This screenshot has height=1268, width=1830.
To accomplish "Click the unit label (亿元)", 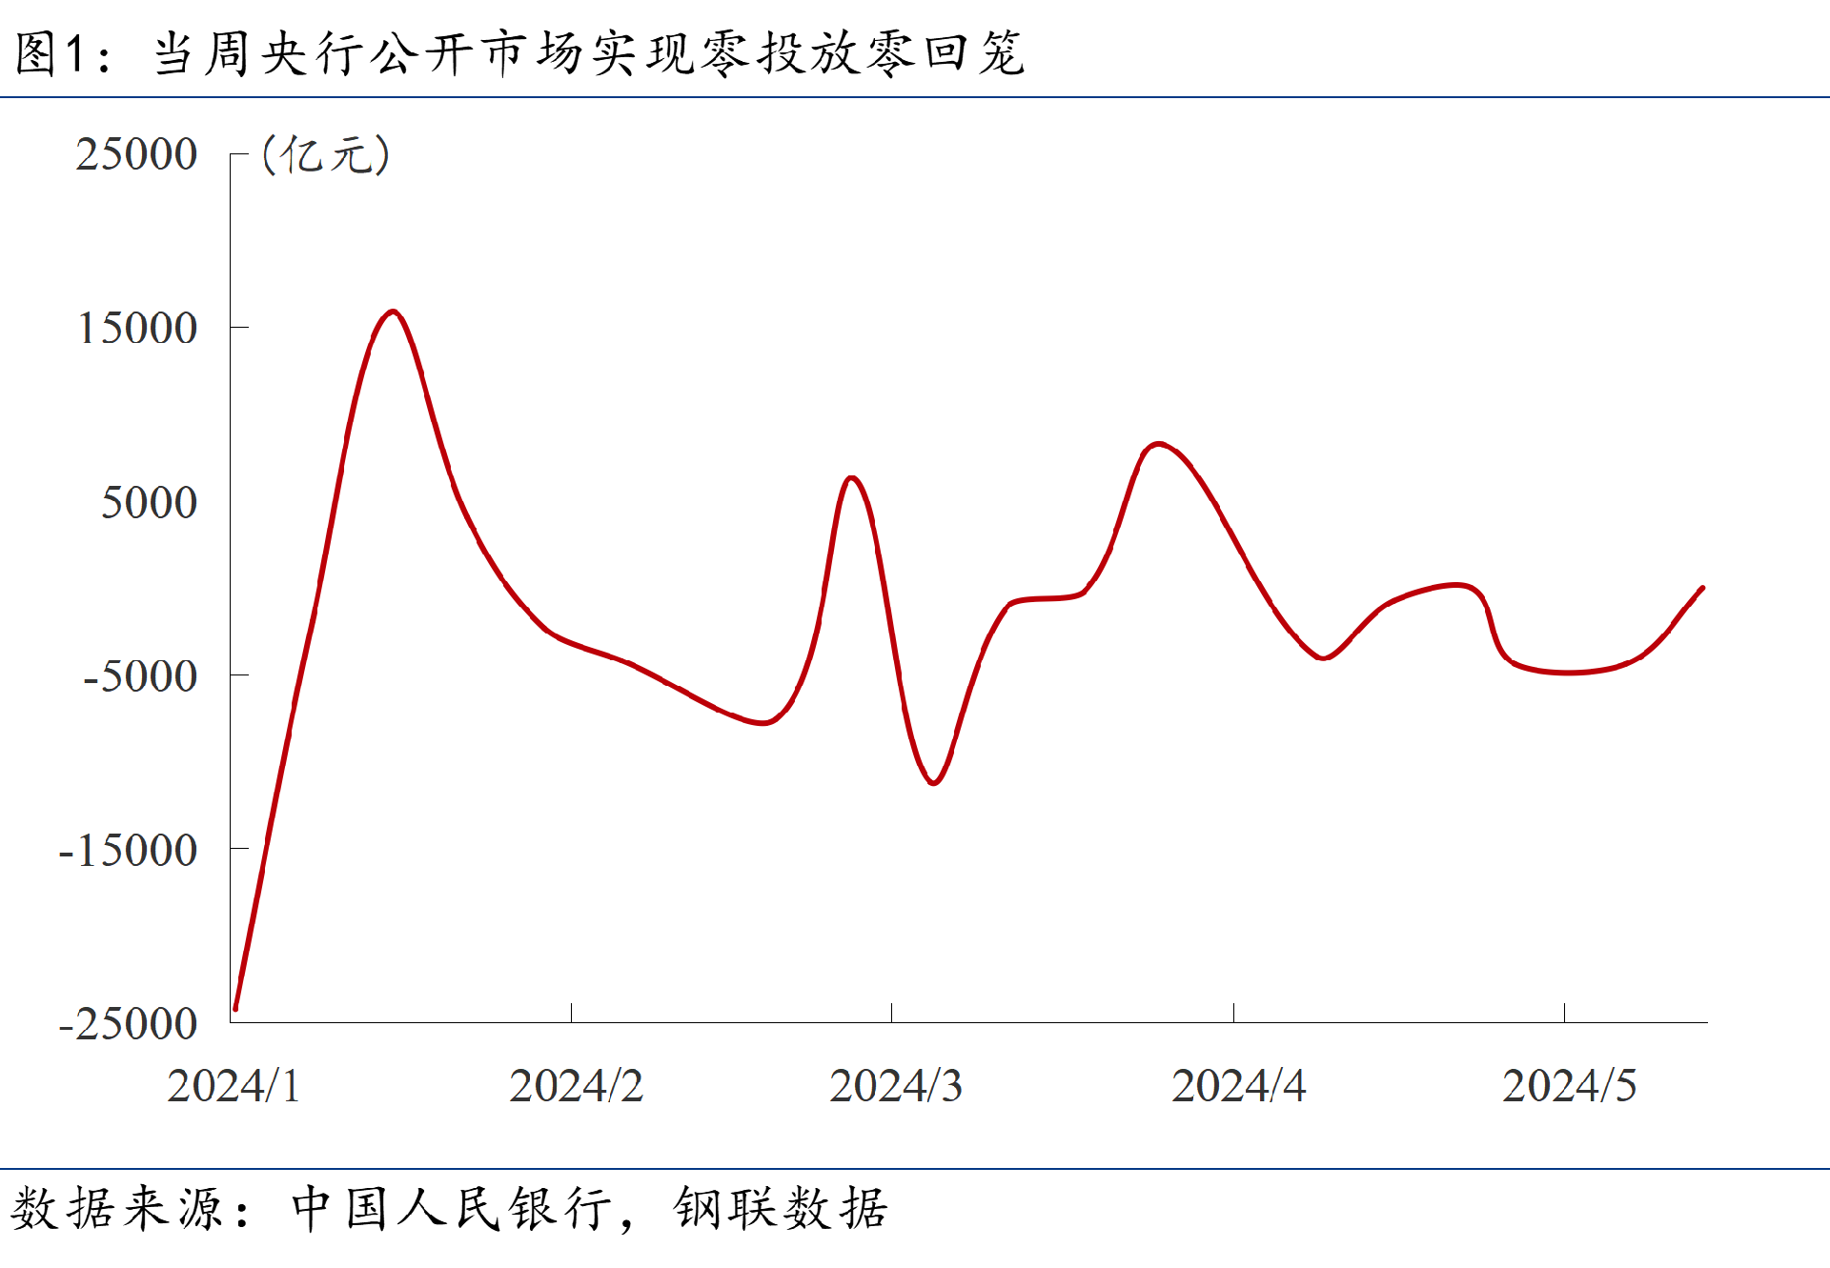I will click(x=326, y=154).
